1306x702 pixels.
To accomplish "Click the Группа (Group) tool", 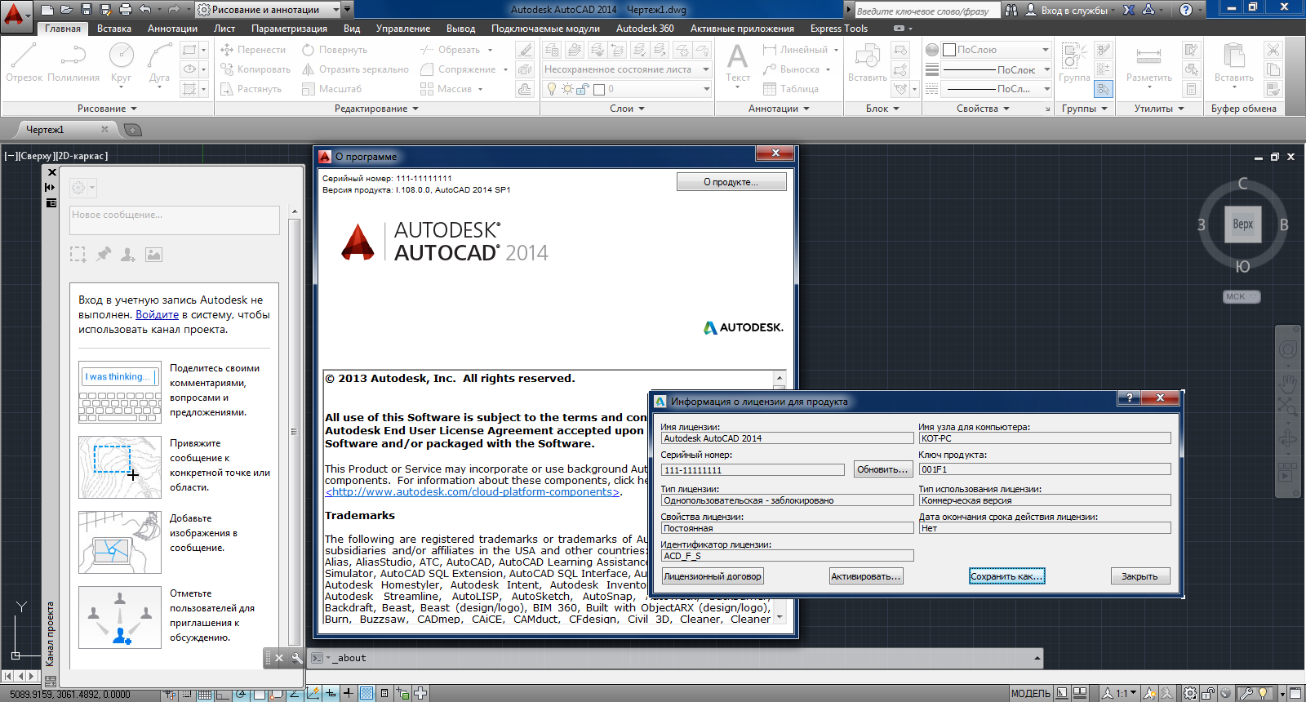I will tap(1074, 64).
